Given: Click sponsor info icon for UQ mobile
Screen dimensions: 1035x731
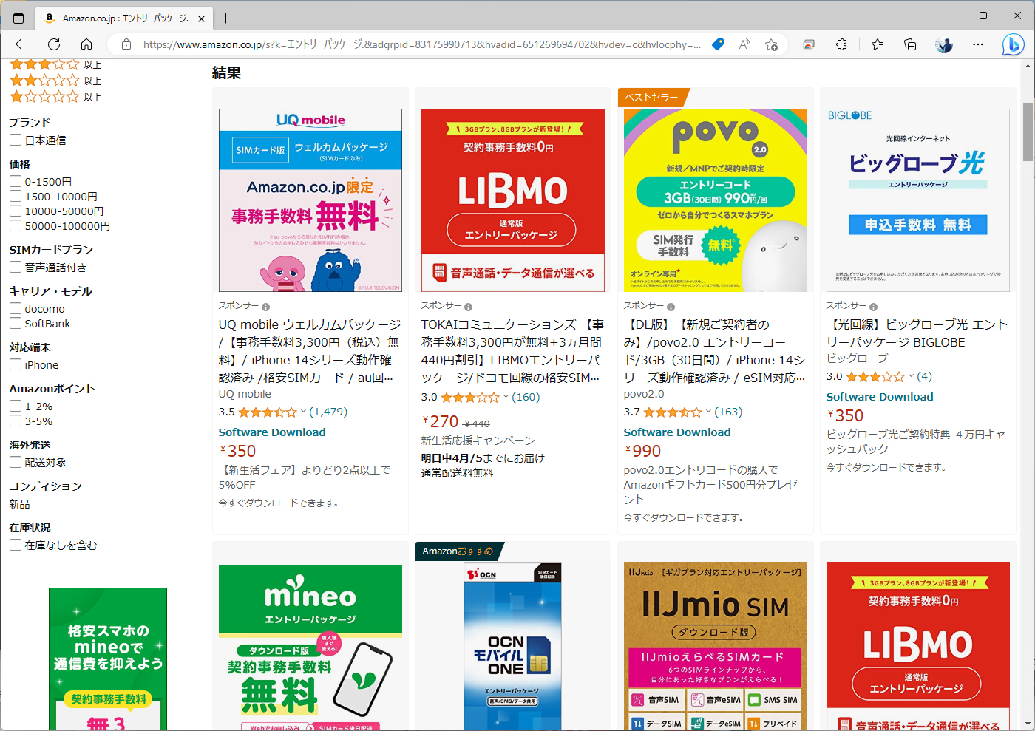Looking at the screenshot, I should click(265, 307).
